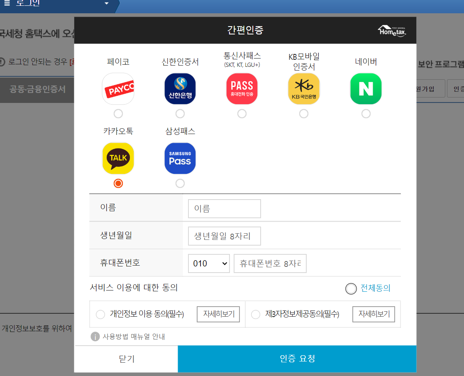464x376 pixels.
Task: Click the 휴대폰번호 8자리 input field
Action: click(x=270, y=263)
